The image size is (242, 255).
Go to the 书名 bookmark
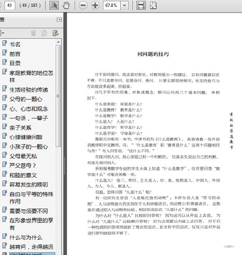coord(15,44)
